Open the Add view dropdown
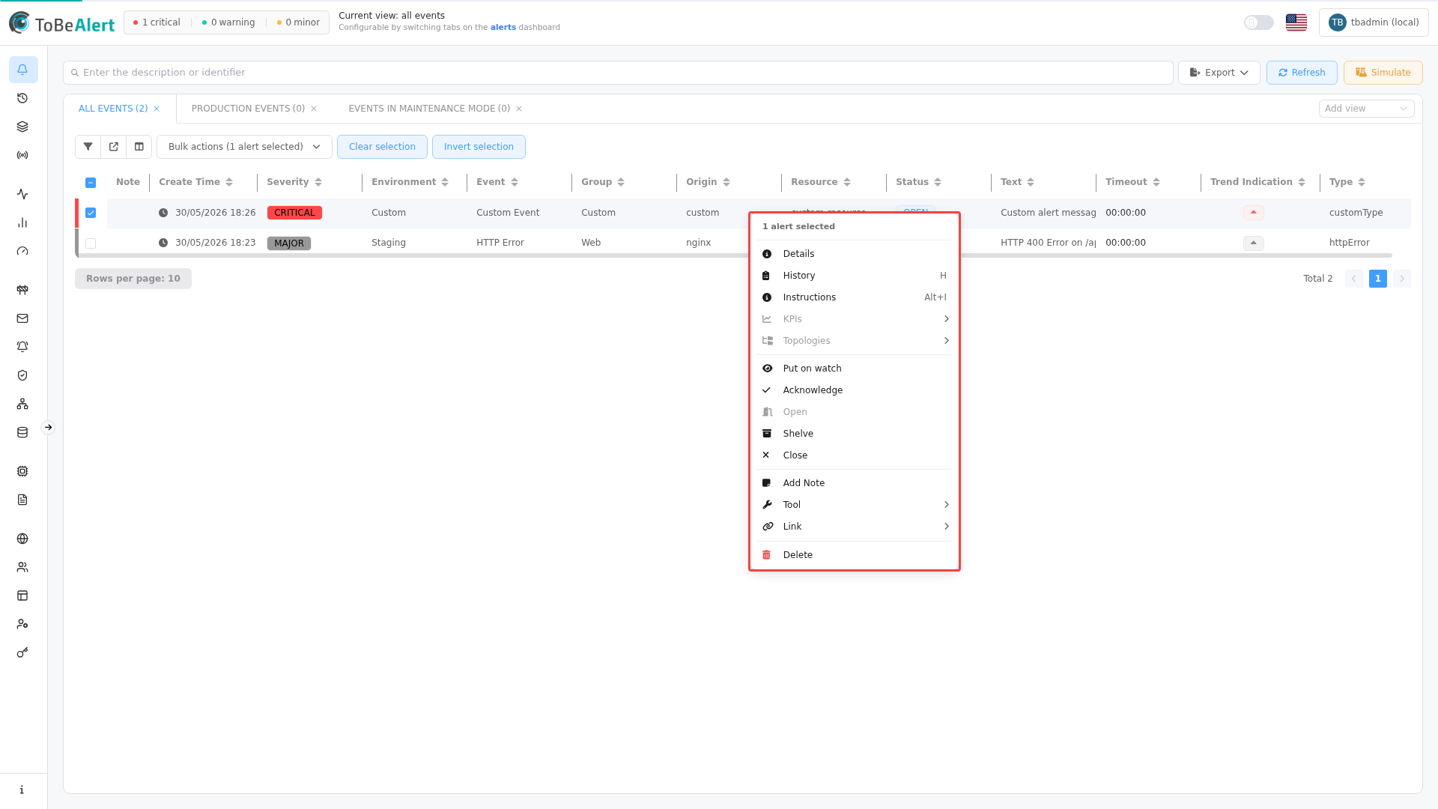The image size is (1438, 809). [1366, 109]
